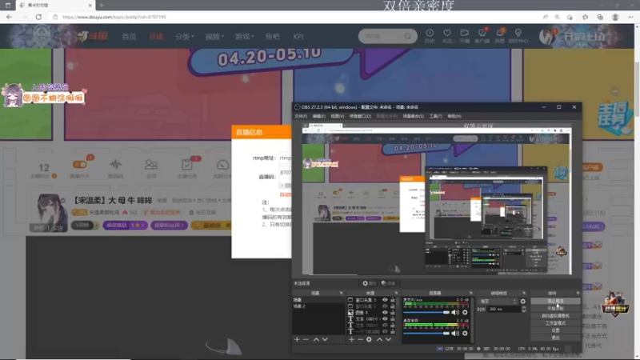Click the browser refresh icon
Image resolution: width=640 pixels, height=360 pixels.
(38, 17)
